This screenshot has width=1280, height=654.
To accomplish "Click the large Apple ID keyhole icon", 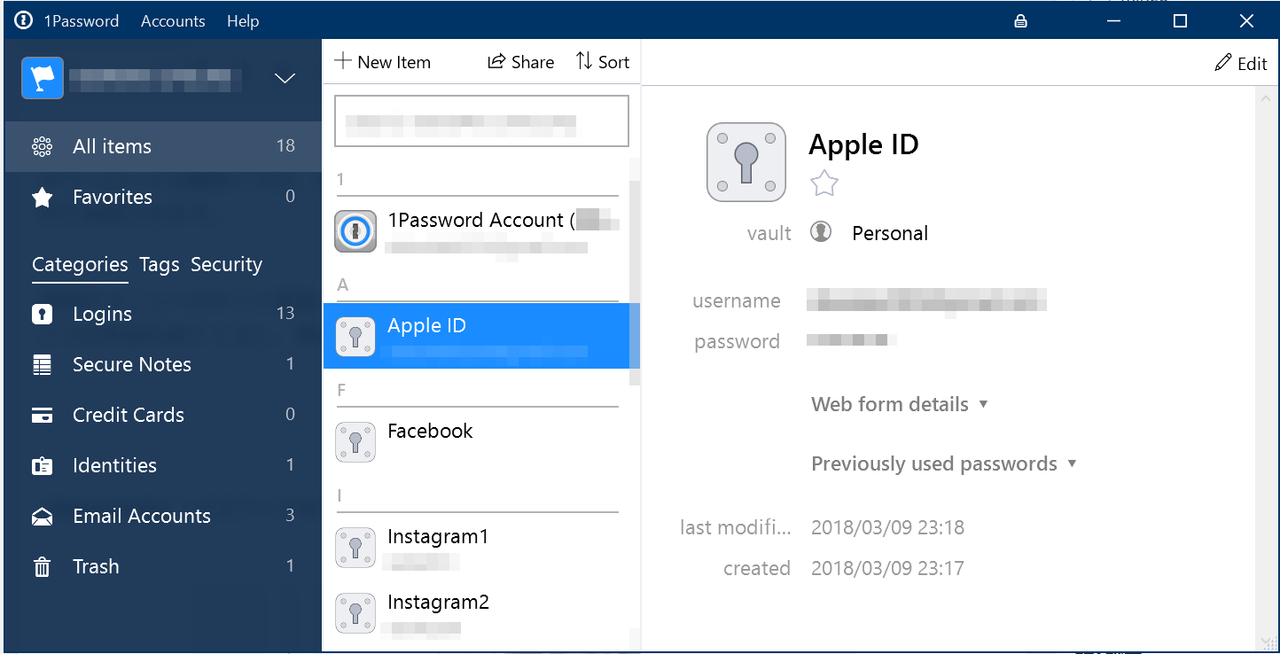I will pos(746,162).
